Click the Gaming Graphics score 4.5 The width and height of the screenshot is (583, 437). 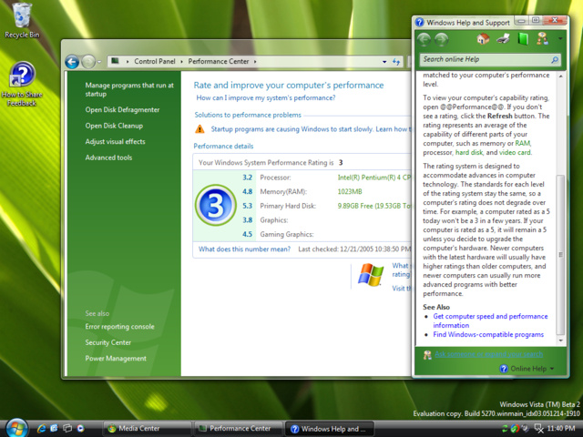click(x=247, y=234)
